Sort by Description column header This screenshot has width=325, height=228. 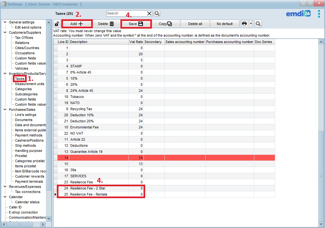tap(99, 42)
